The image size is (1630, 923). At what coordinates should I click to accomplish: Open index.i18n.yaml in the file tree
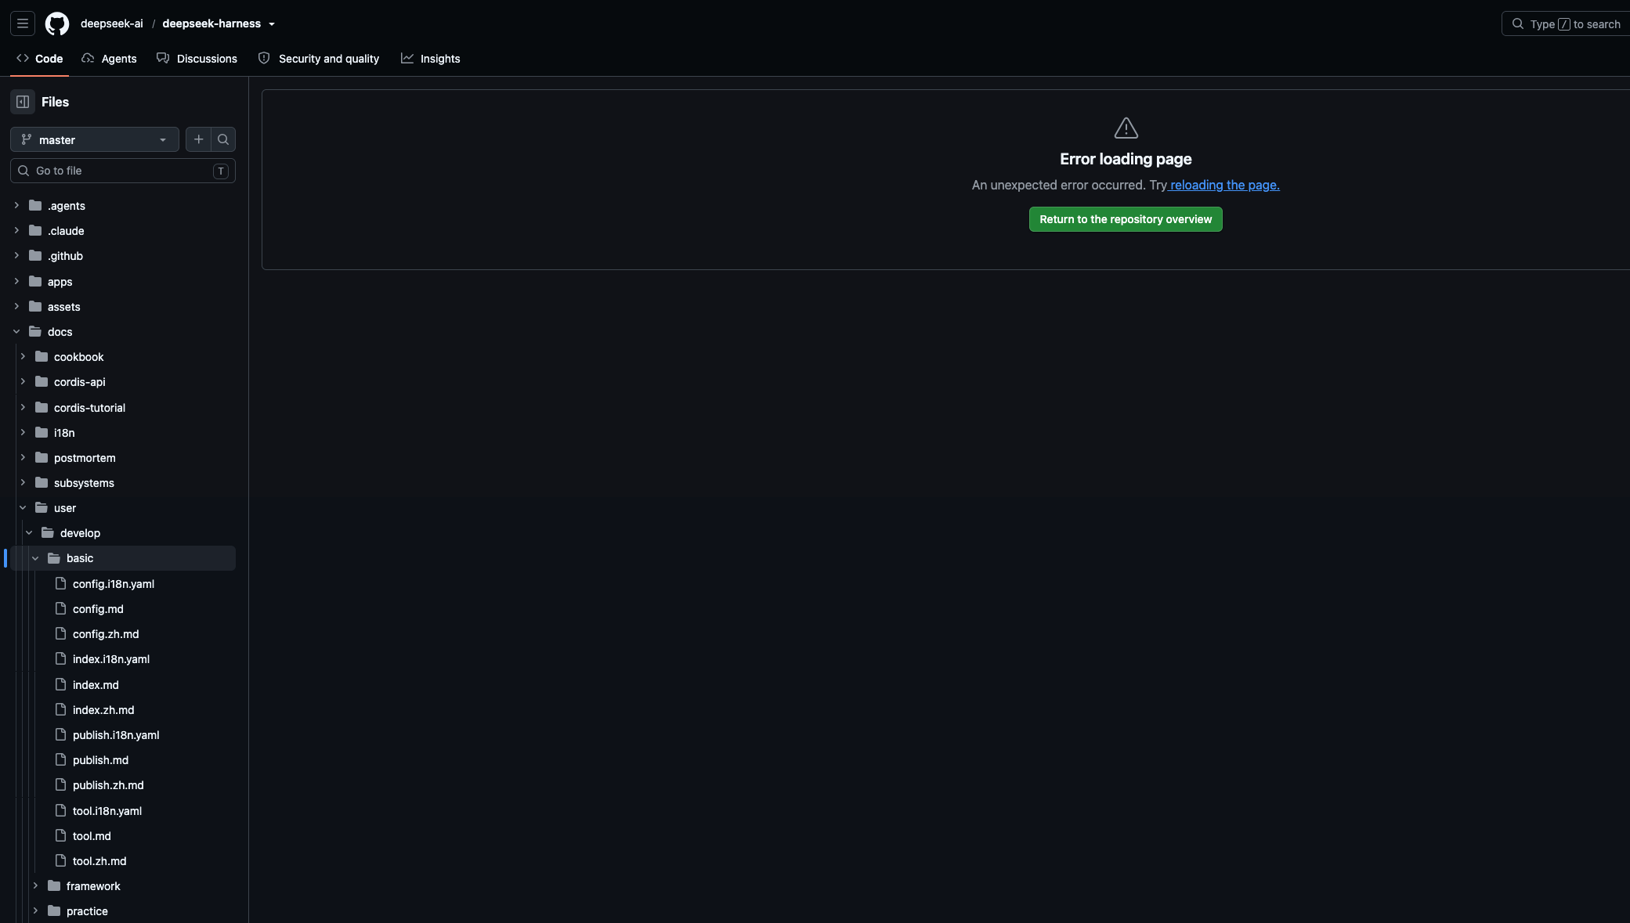111,659
